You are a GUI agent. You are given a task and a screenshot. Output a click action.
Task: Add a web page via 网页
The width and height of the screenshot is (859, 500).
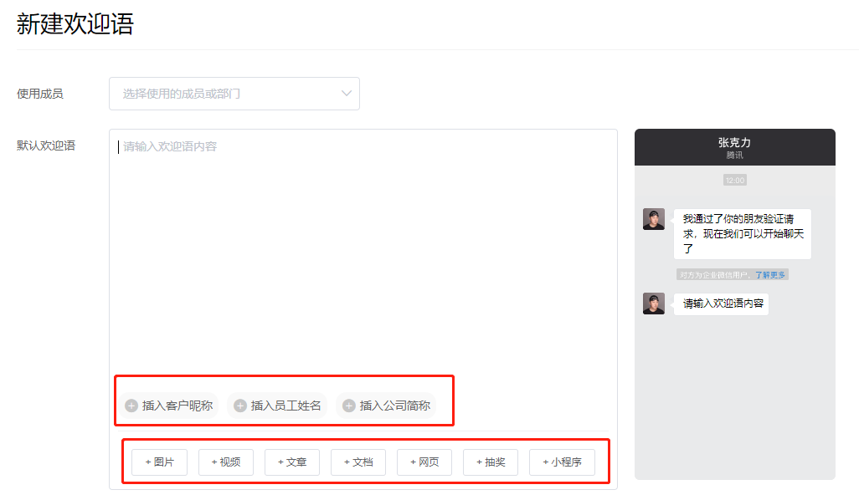coord(424,462)
